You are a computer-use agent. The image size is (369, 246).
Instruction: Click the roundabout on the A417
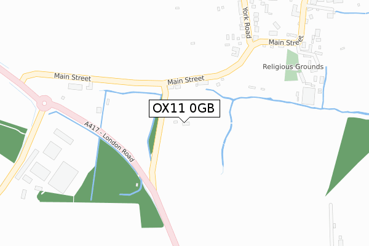(x=44, y=103)
